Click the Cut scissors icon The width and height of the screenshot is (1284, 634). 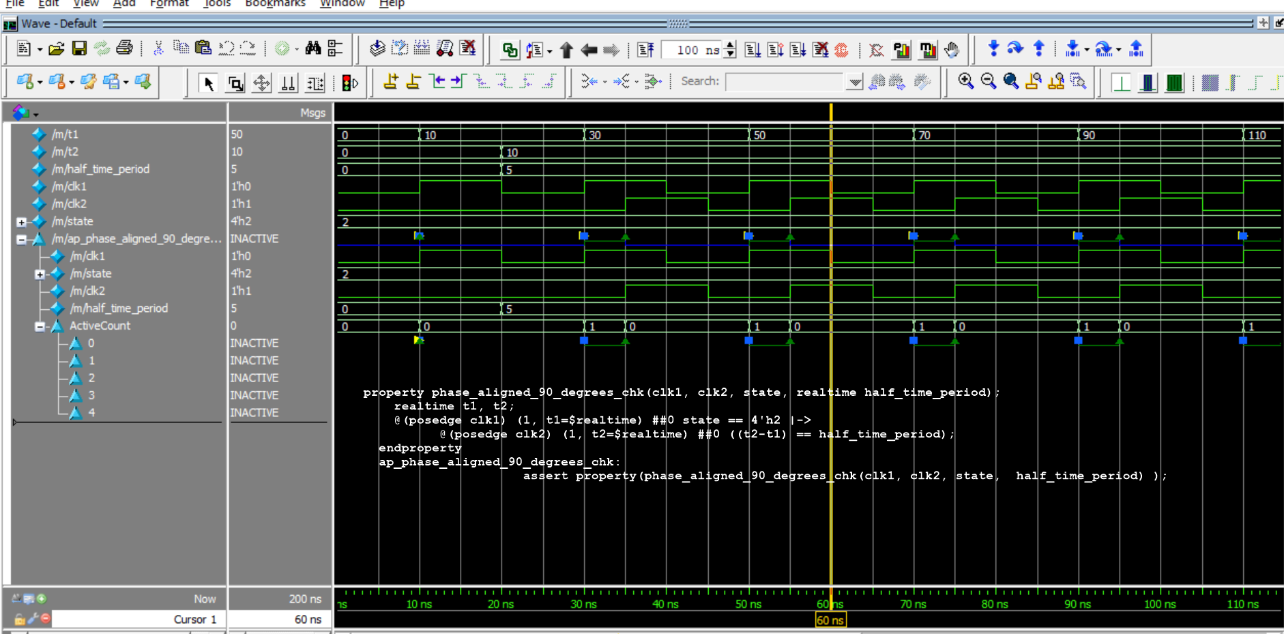click(158, 48)
